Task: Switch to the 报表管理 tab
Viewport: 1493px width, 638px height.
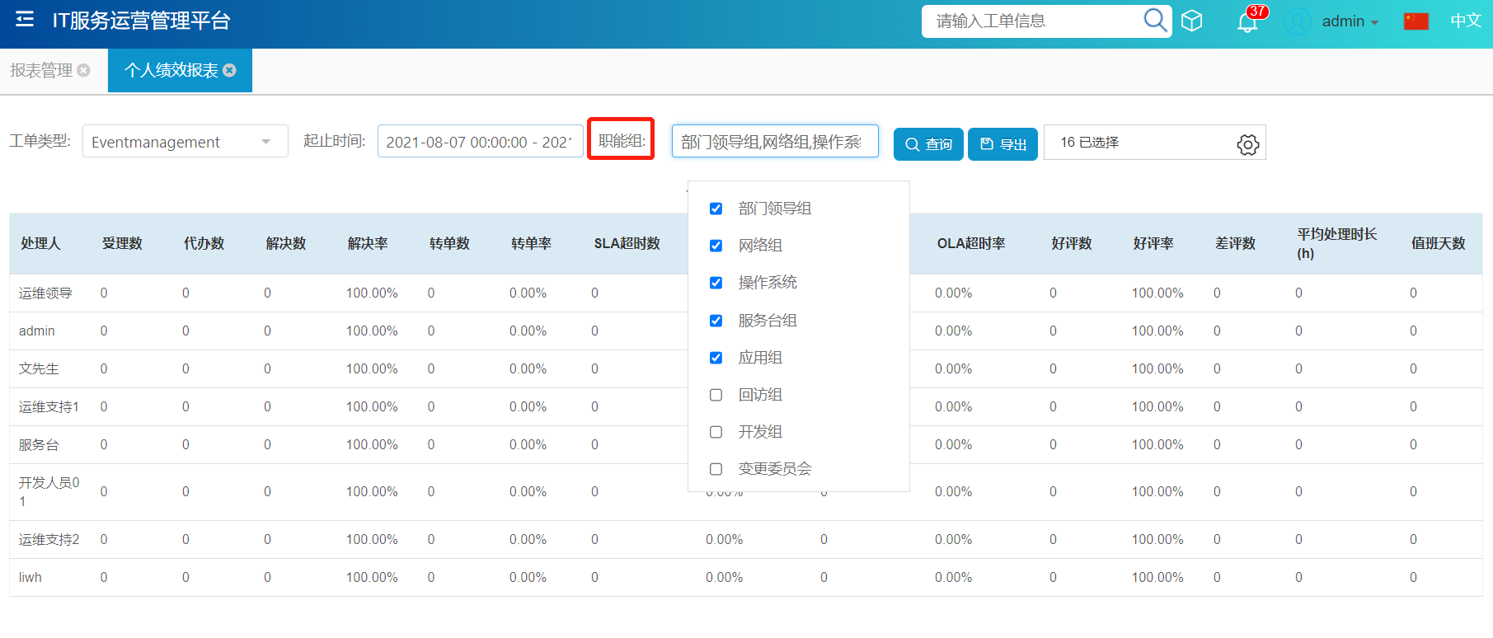Action: (41, 71)
